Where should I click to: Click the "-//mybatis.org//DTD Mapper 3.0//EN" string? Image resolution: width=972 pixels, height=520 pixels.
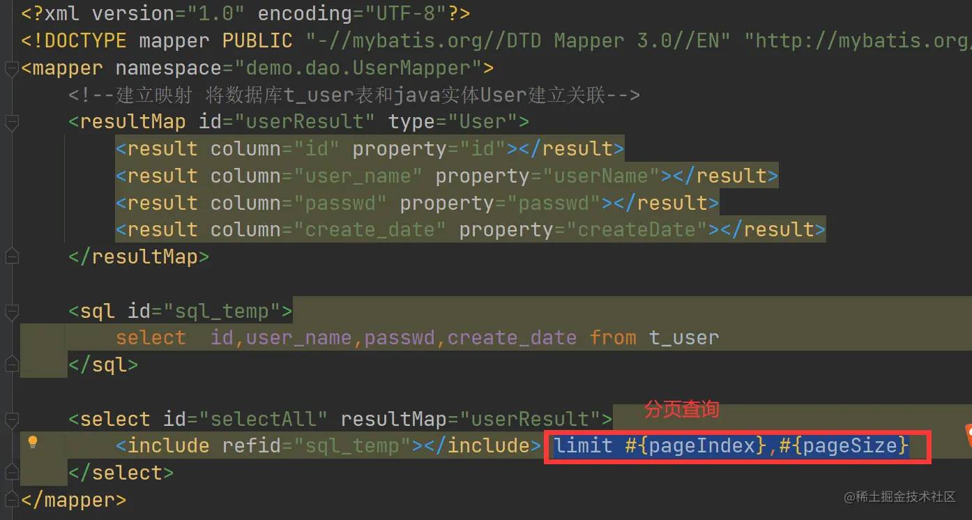pyautogui.click(x=518, y=40)
